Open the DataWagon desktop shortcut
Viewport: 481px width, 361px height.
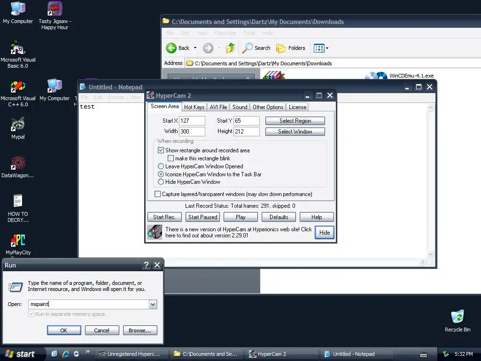[x=18, y=167]
